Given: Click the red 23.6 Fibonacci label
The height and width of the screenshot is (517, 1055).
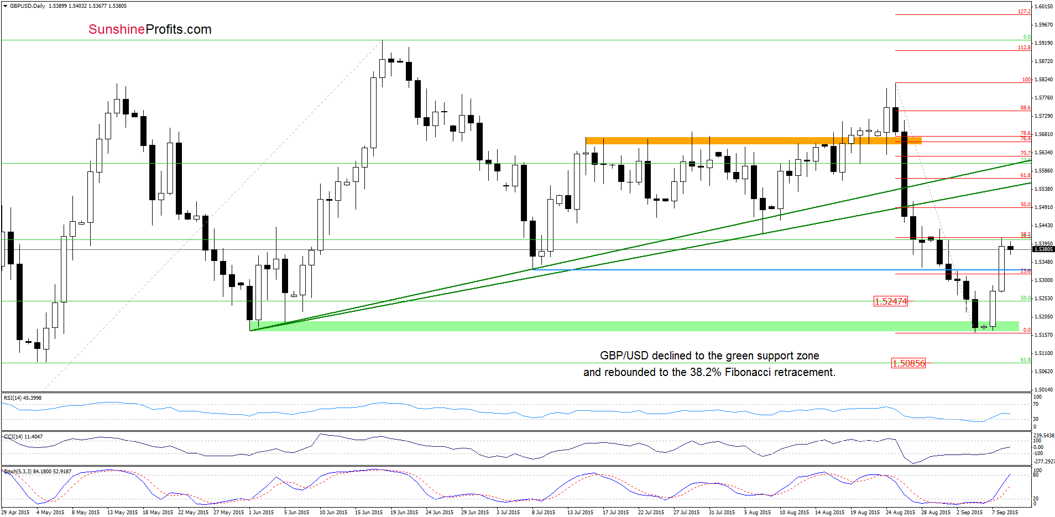Looking at the screenshot, I should 1025,271.
